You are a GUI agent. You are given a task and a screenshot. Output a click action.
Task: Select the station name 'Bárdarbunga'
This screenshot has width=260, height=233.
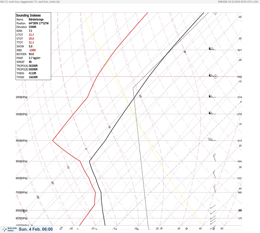(x=36, y=19)
